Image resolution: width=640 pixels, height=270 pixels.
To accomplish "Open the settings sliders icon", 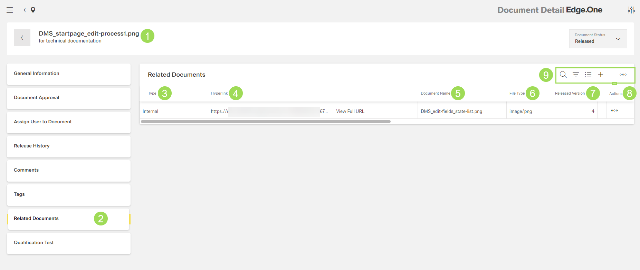I will [x=631, y=10].
